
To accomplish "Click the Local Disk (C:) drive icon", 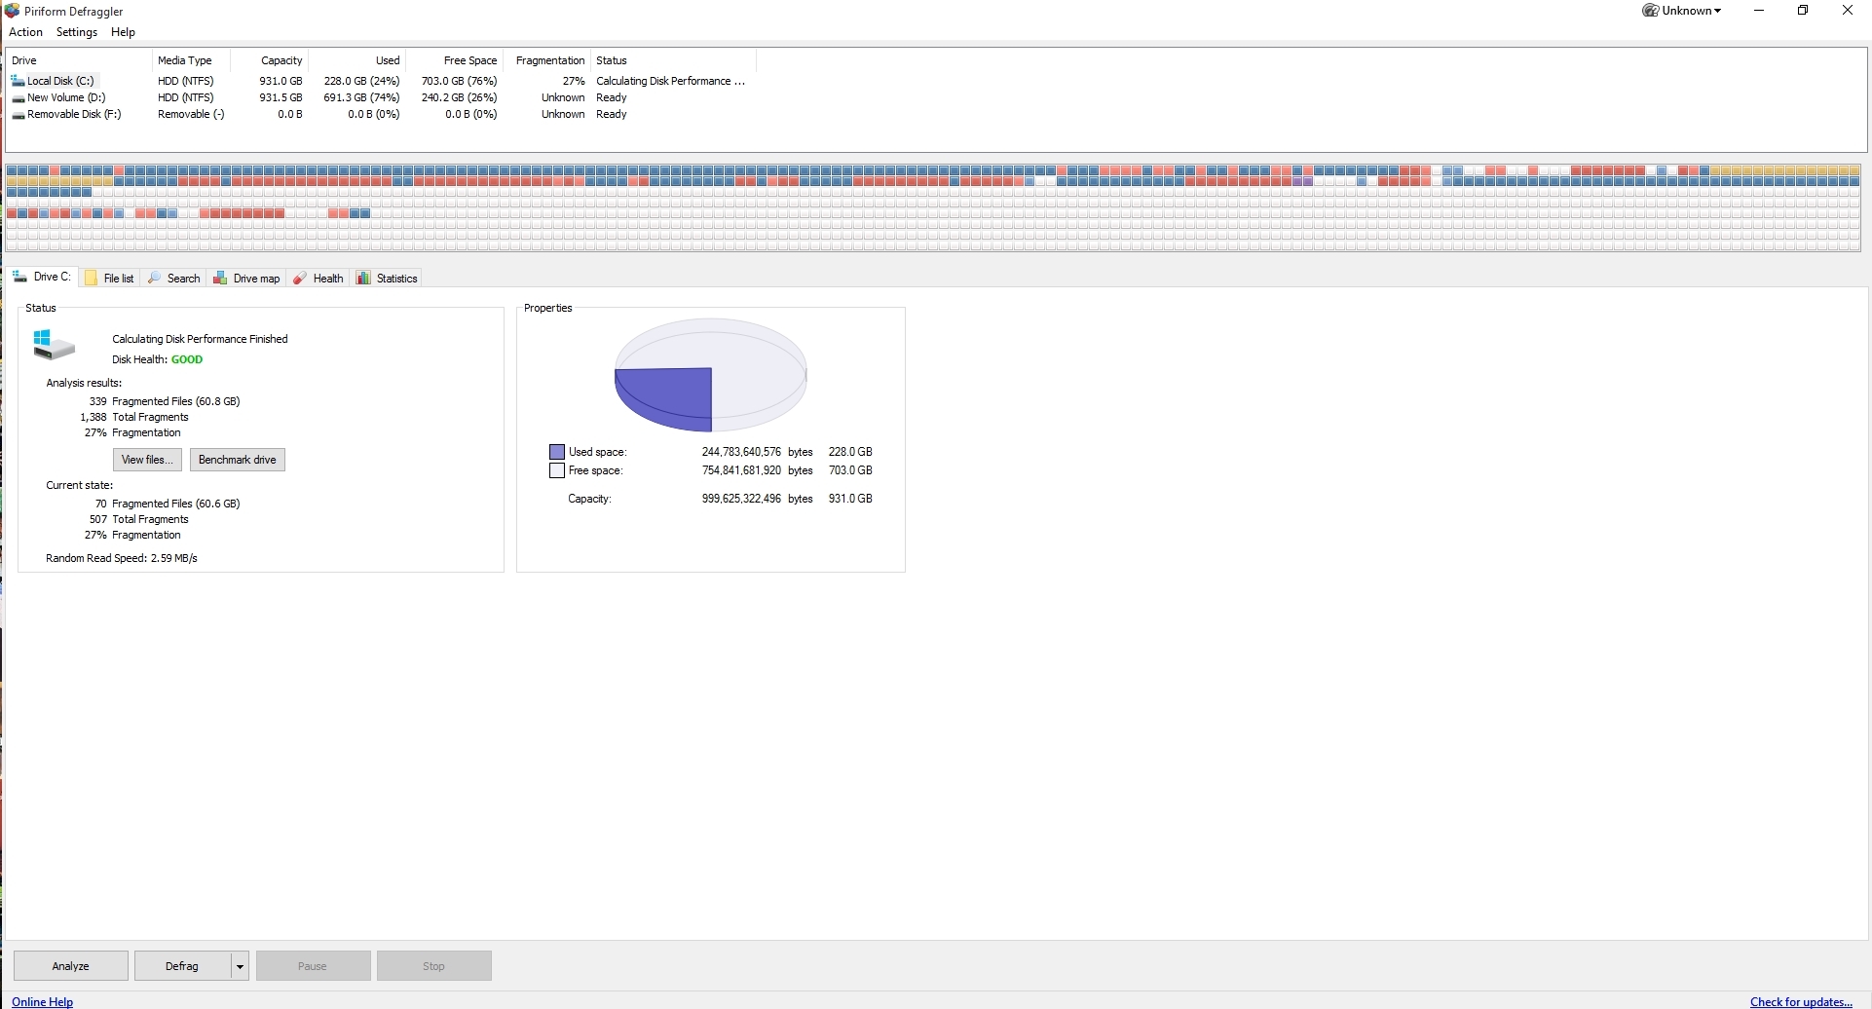I will click(19, 81).
